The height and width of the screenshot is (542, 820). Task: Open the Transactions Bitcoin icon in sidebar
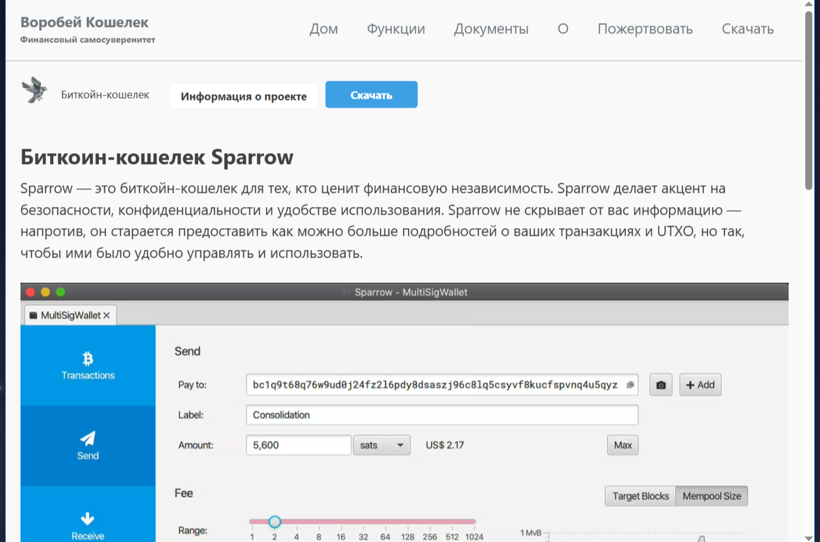coord(88,358)
